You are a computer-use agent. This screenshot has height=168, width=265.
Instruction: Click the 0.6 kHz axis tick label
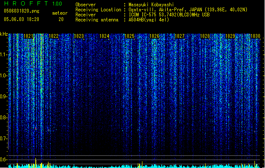click(x=3, y=160)
